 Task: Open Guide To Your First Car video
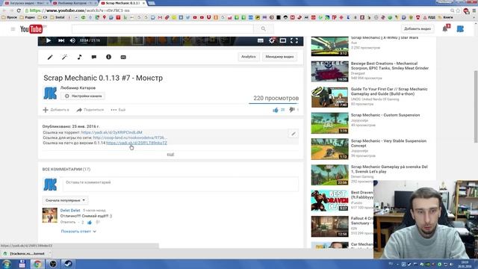[389, 91]
